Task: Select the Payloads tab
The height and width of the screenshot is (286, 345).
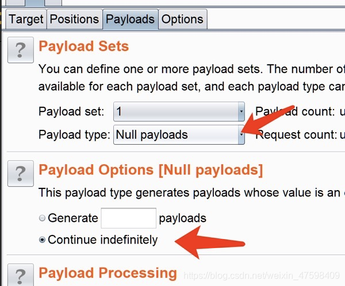Action: click(x=130, y=19)
